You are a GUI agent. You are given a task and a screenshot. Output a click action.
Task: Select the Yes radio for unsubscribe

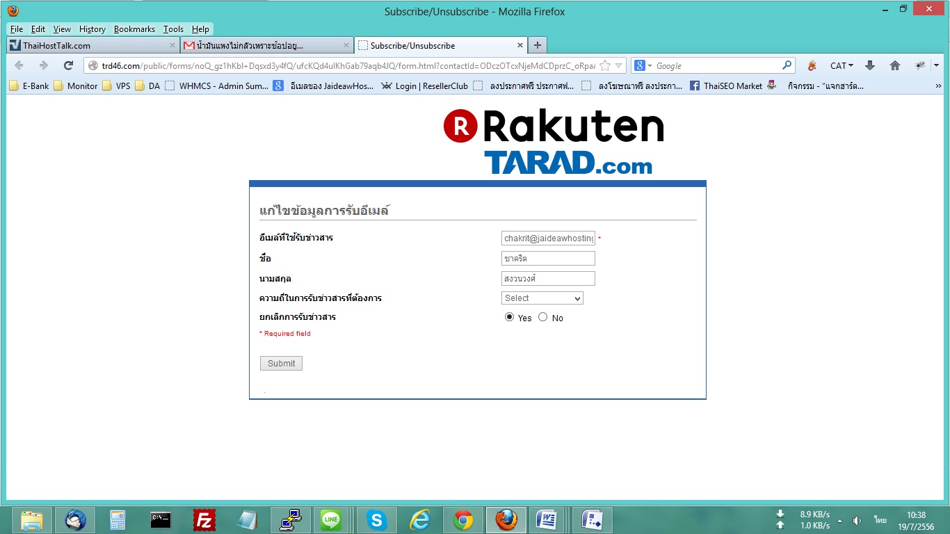[x=509, y=317]
